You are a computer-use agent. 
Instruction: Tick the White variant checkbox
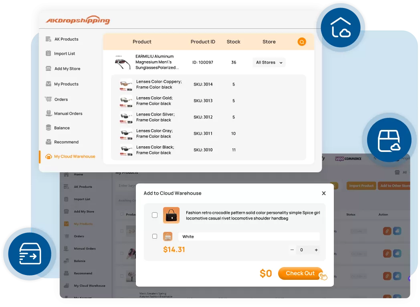pyautogui.click(x=155, y=236)
